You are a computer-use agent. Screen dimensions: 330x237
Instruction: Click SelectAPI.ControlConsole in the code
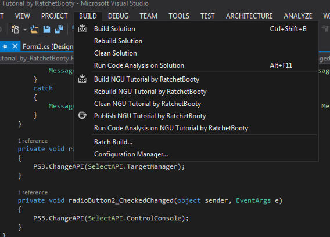tap(135, 218)
